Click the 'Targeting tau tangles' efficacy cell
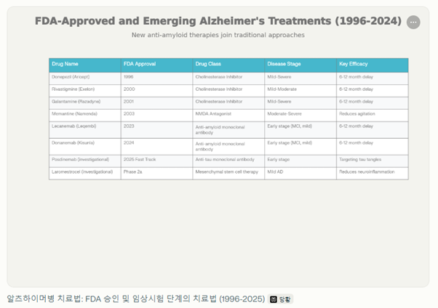Viewport: 438px width, 308px height. click(x=373, y=161)
